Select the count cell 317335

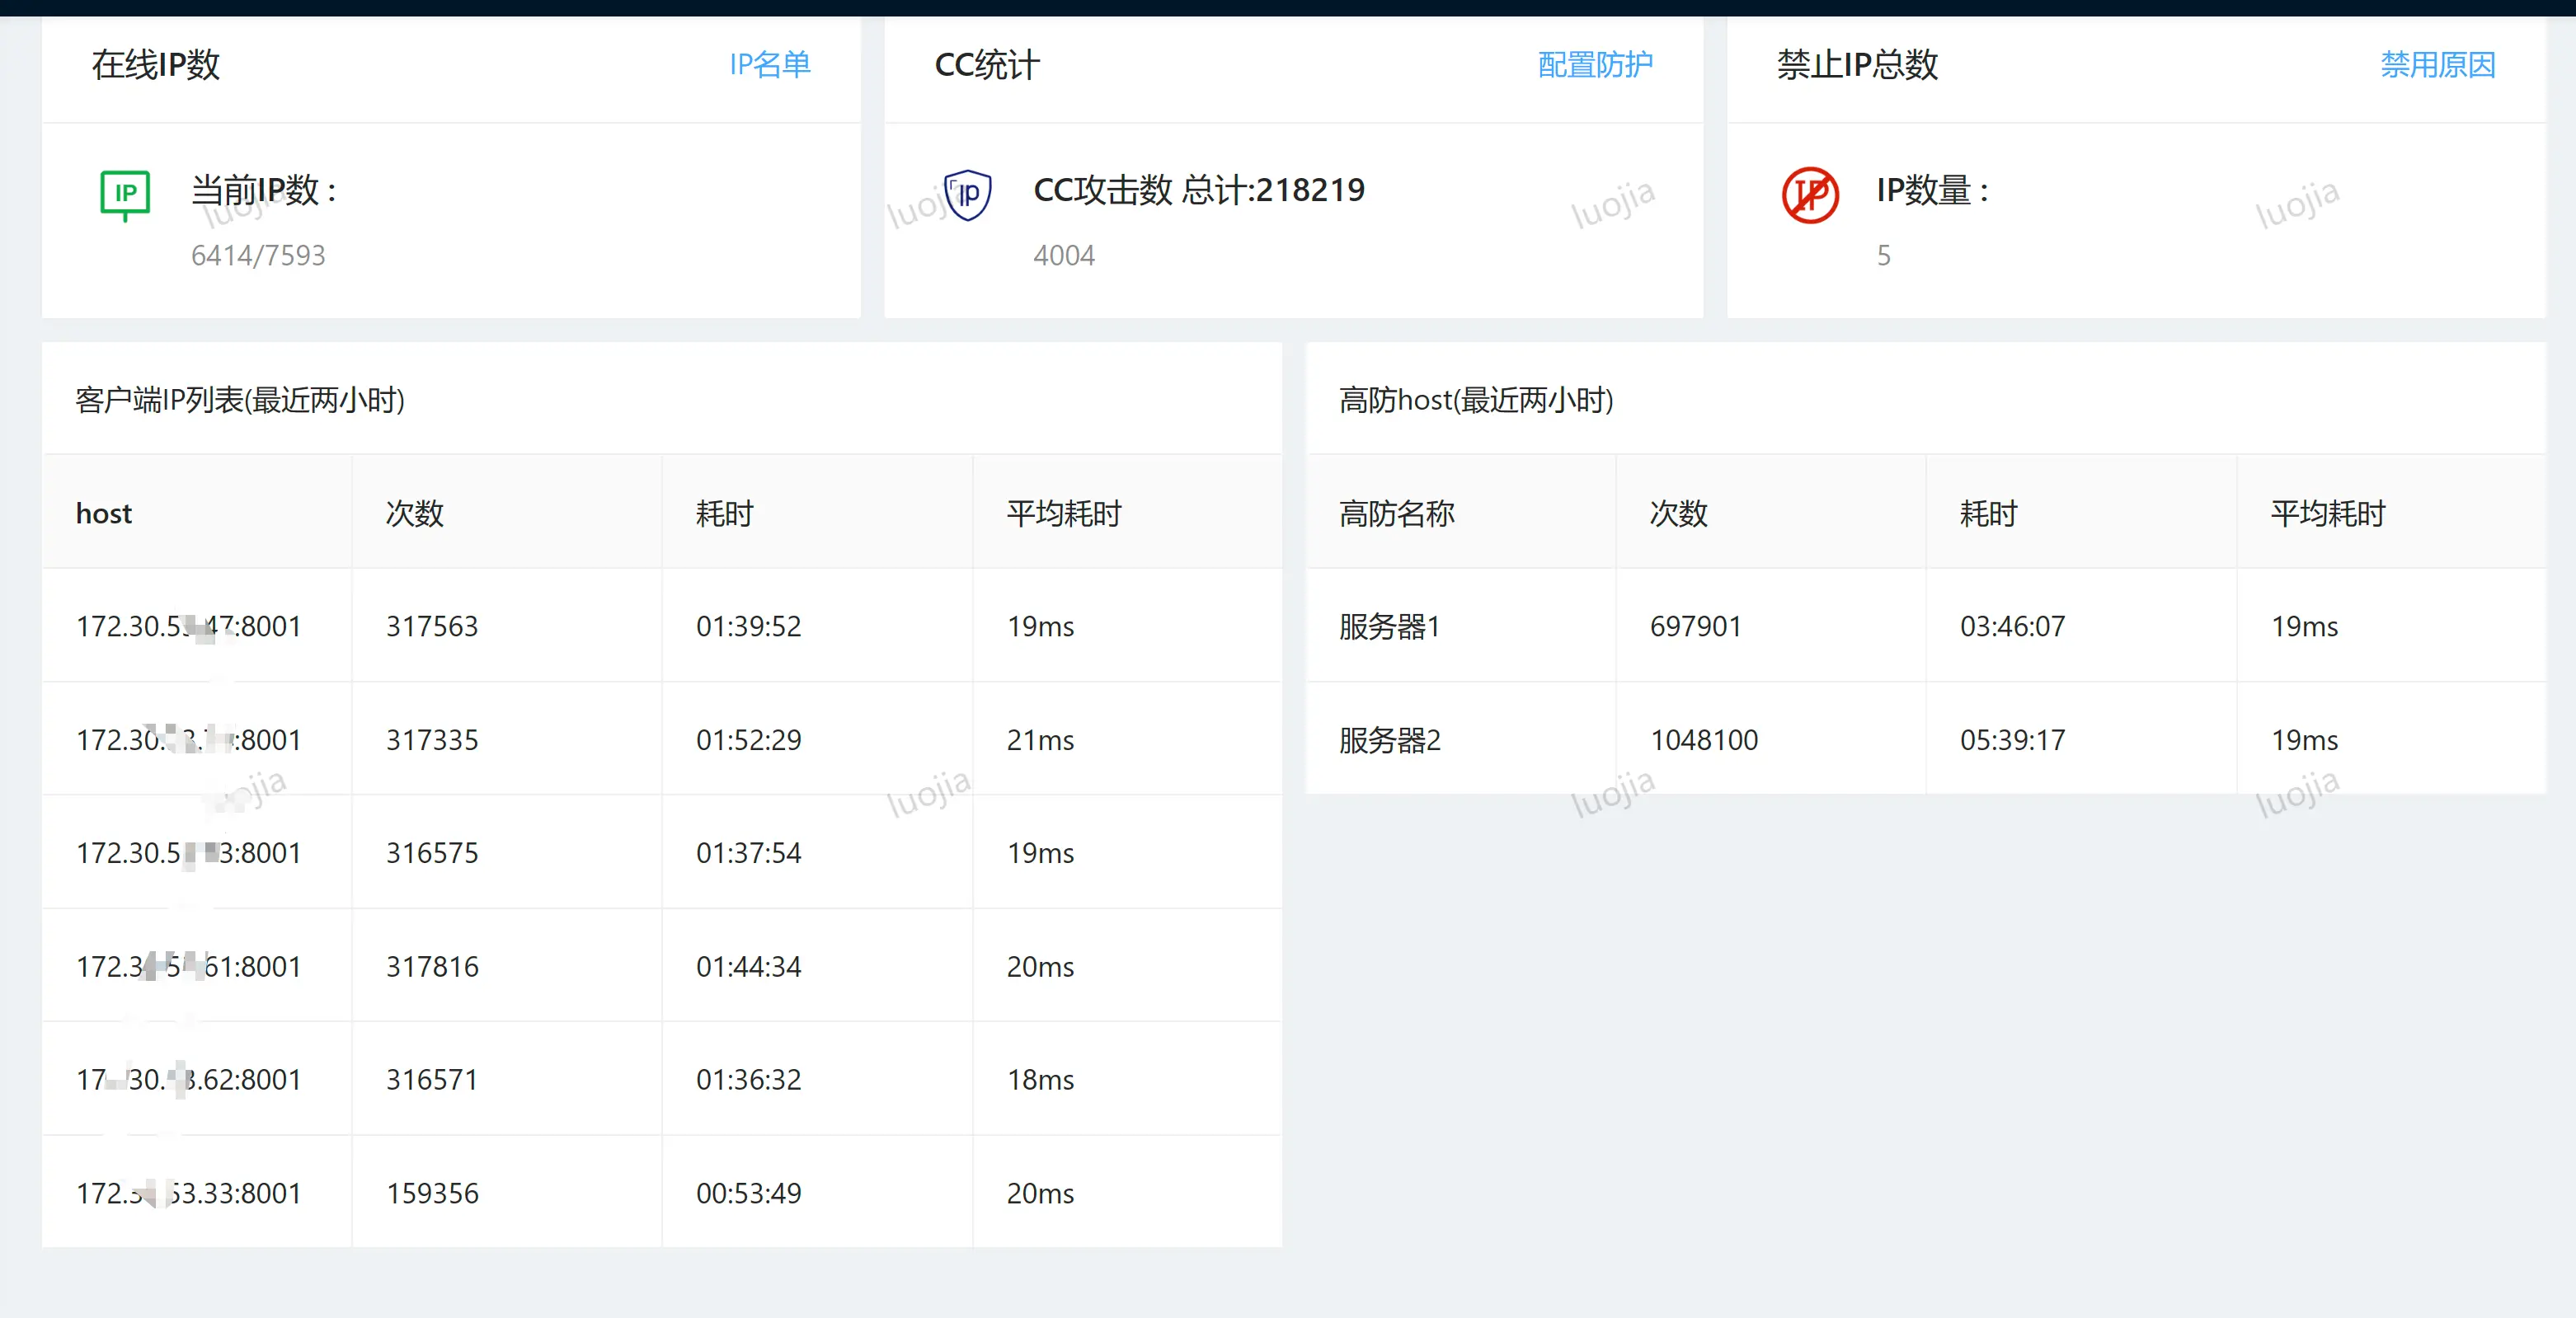tap(432, 740)
